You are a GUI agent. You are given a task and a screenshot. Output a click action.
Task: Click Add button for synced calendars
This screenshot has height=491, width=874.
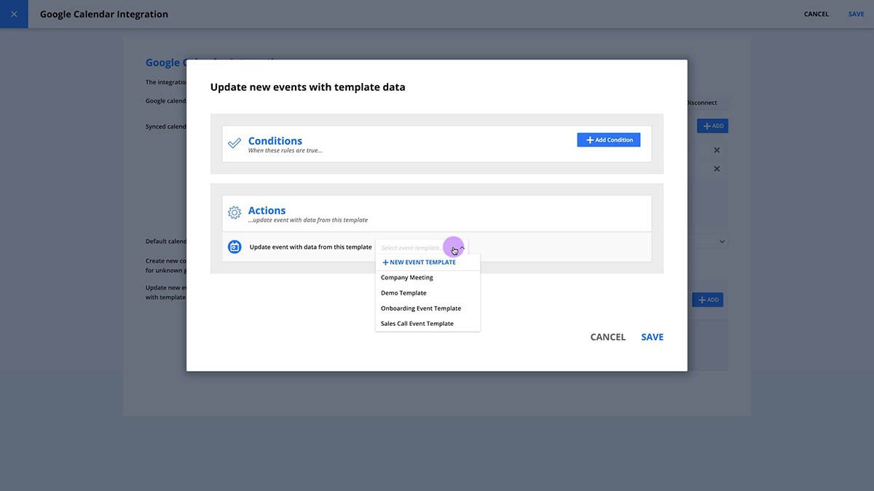[712, 126]
